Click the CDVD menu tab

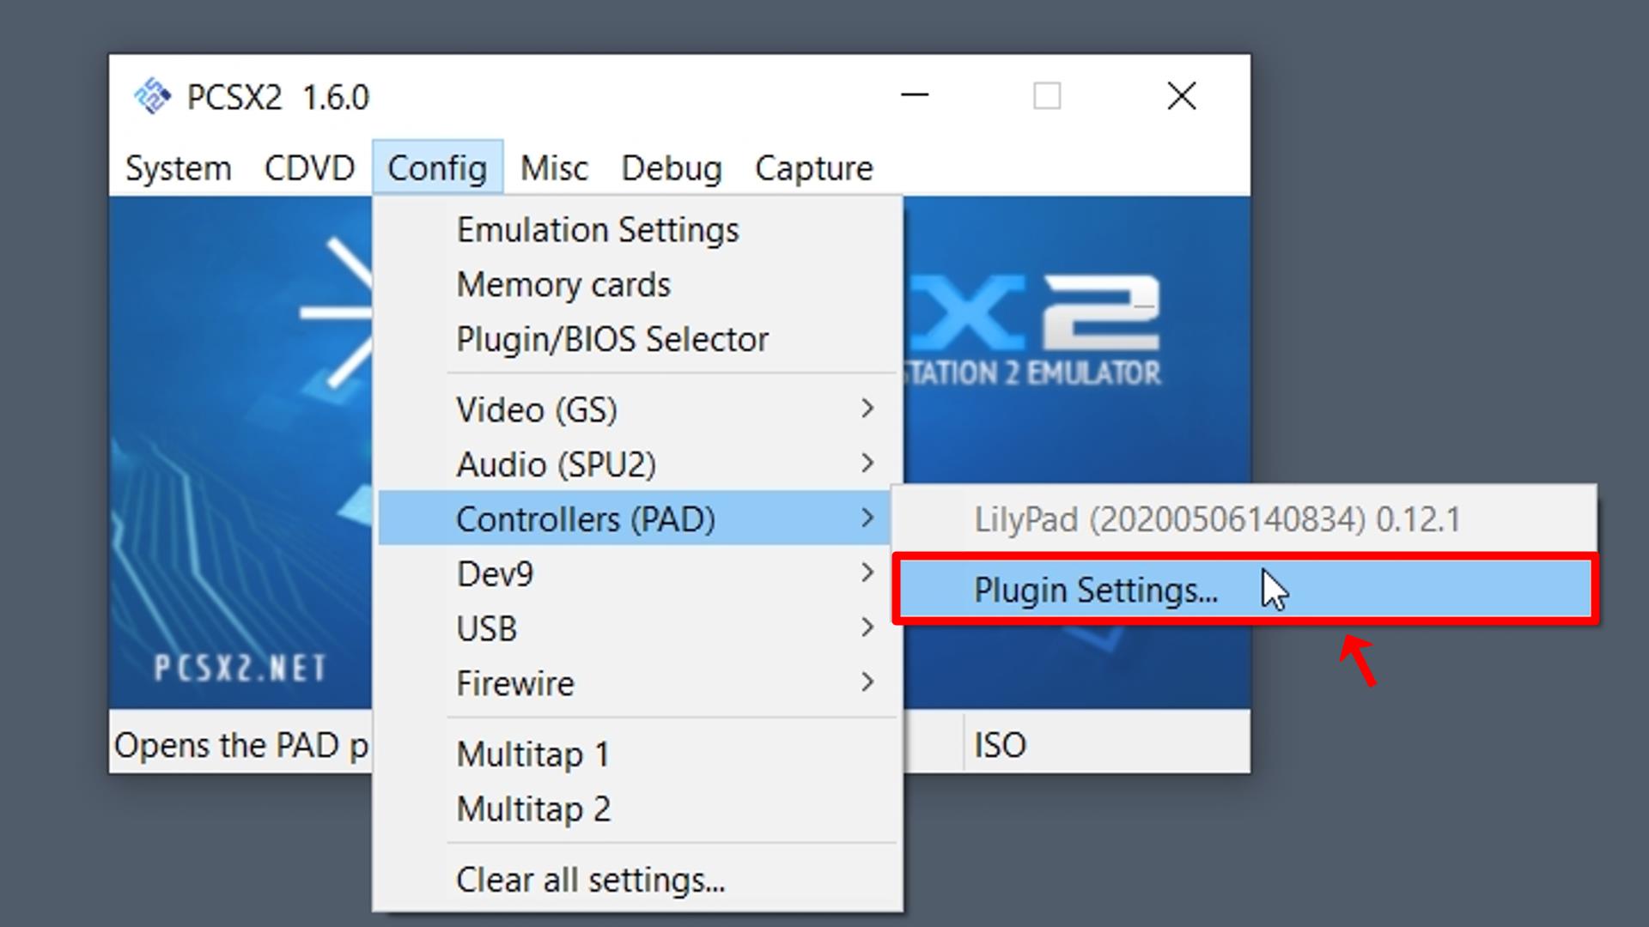click(308, 167)
